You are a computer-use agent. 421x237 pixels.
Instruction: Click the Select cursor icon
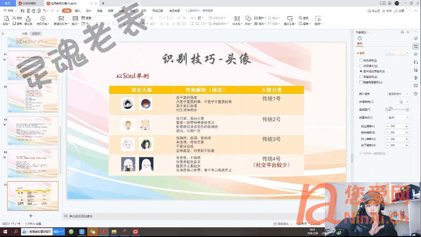tap(318, 18)
